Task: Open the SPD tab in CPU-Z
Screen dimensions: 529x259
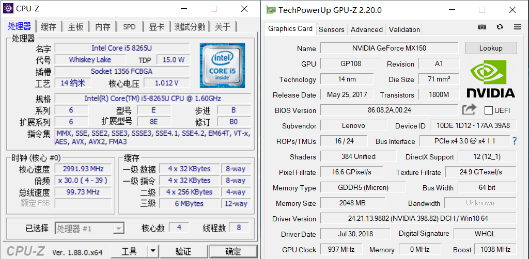Action: pos(129,27)
